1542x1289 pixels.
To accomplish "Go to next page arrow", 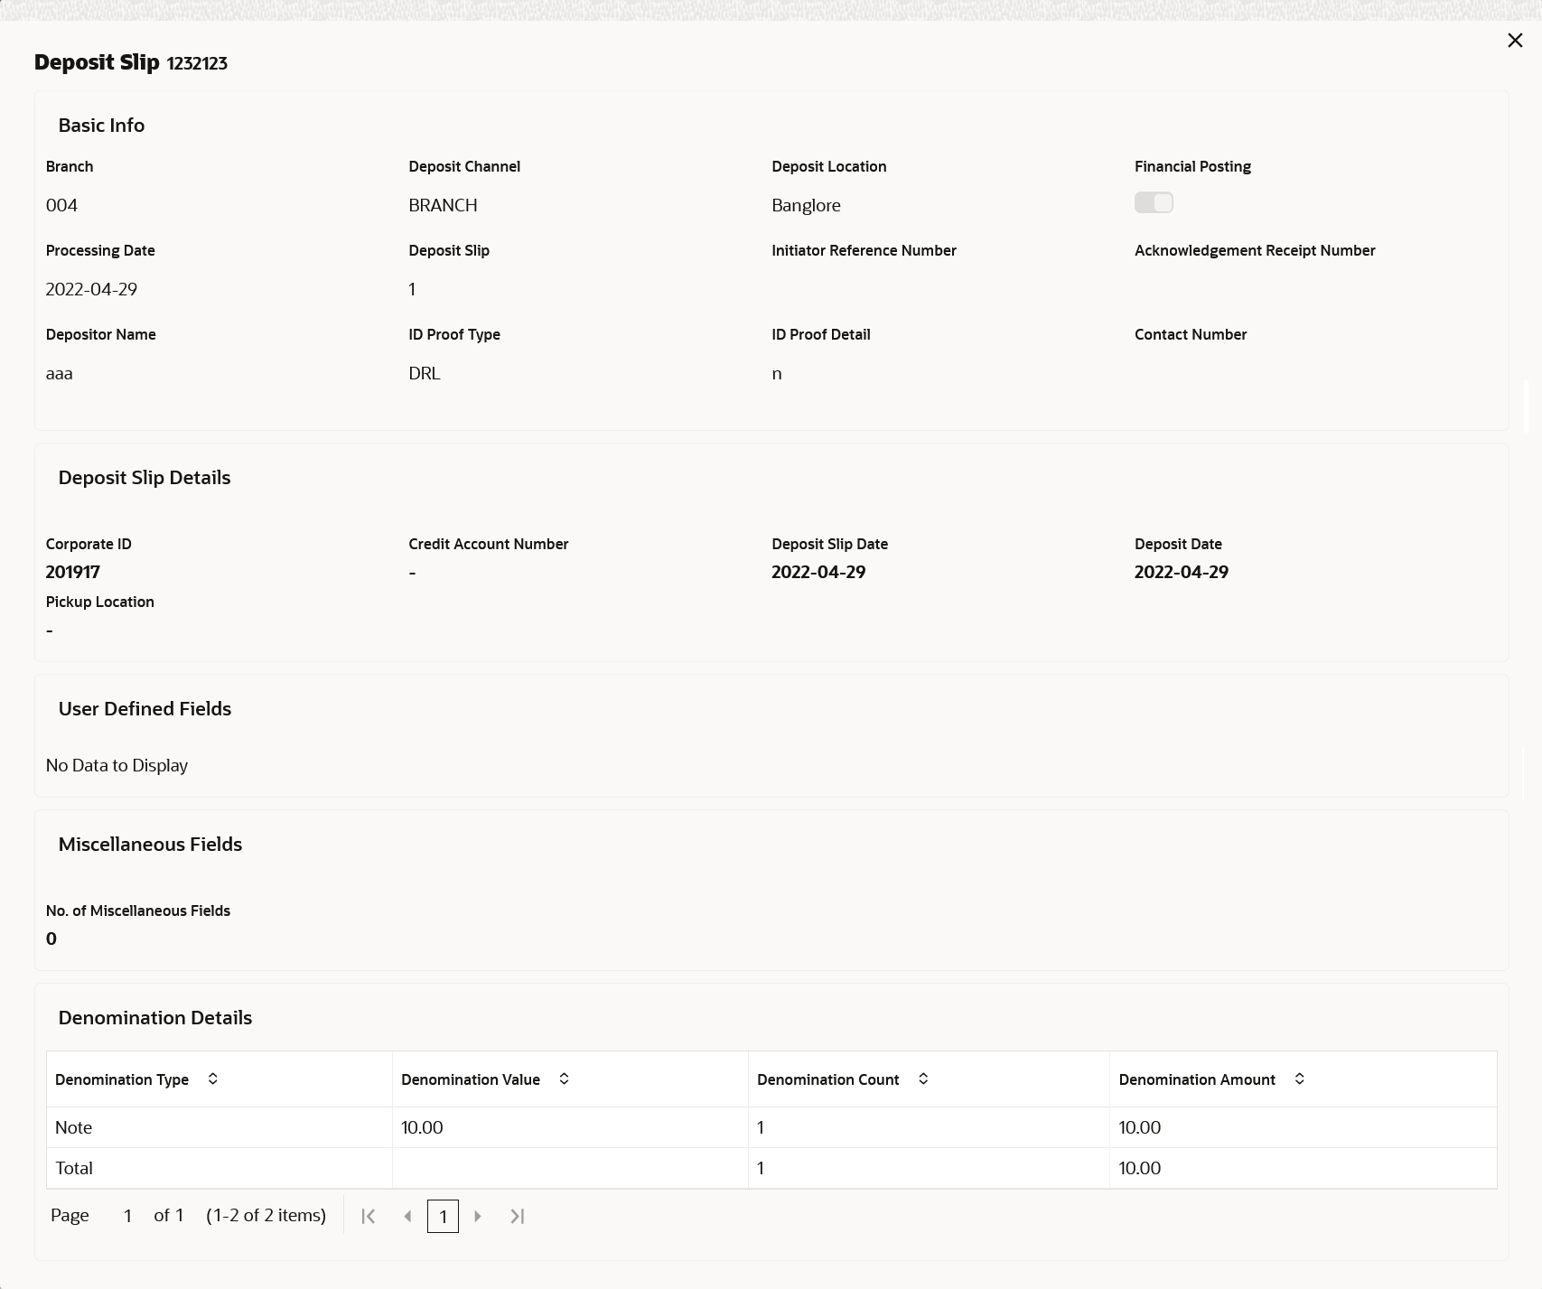I will pos(478,1216).
